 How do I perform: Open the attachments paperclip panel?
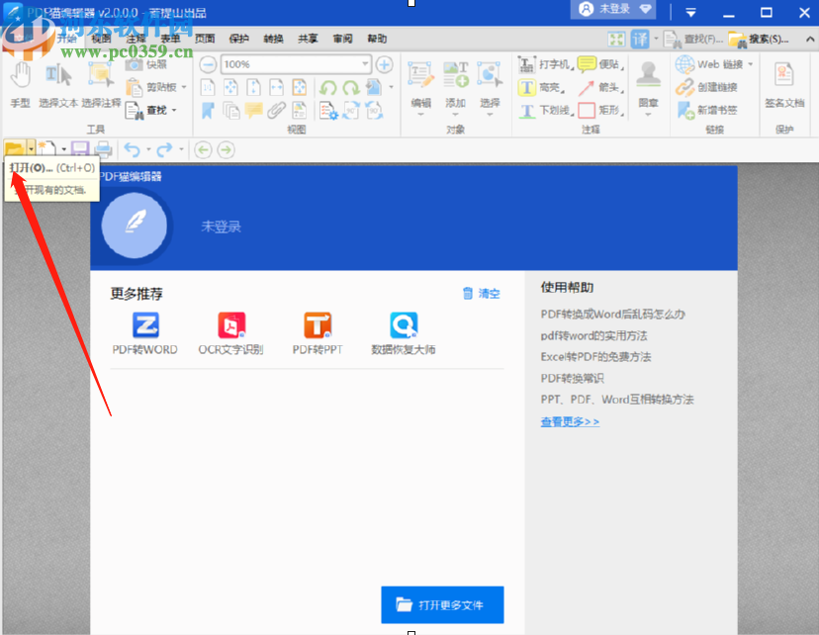(x=277, y=110)
